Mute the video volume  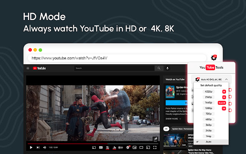45,147
